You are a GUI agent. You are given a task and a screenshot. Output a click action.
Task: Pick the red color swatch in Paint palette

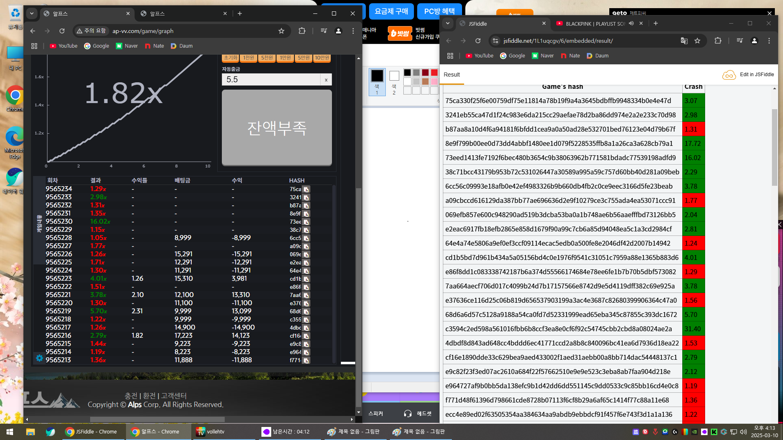(434, 73)
